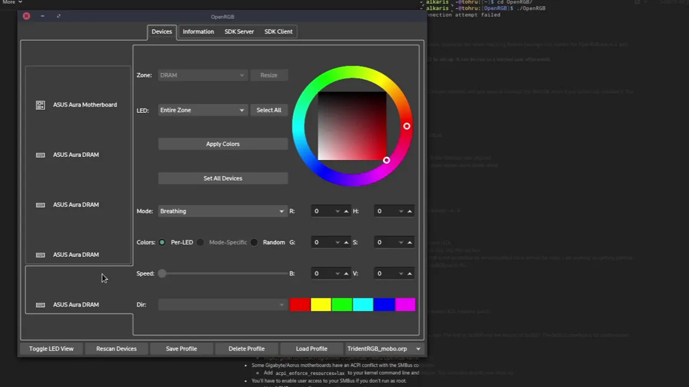689x387 pixels.
Task: Click Apply Colors
Action: (x=223, y=144)
